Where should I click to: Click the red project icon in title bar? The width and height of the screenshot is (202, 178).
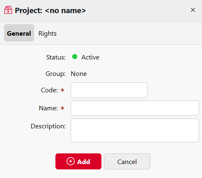(8, 10)
